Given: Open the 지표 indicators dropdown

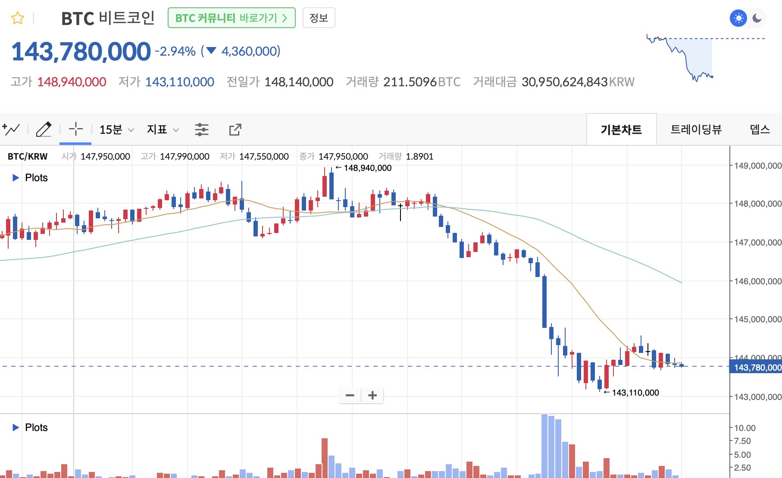Looking at the screenshot, I should point(163,129).
